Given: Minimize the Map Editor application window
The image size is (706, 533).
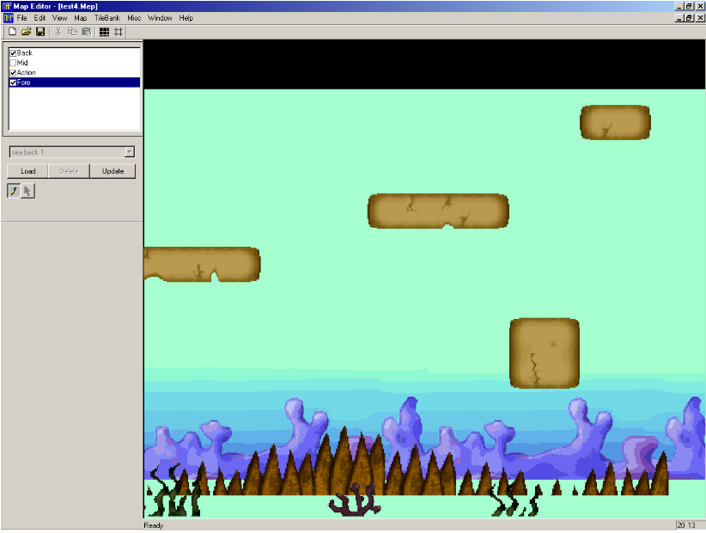Looking at the screenshot, I should click(679, 6).
